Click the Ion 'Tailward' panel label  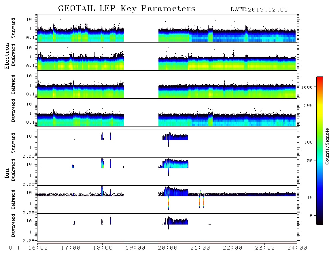coord(13,200)
